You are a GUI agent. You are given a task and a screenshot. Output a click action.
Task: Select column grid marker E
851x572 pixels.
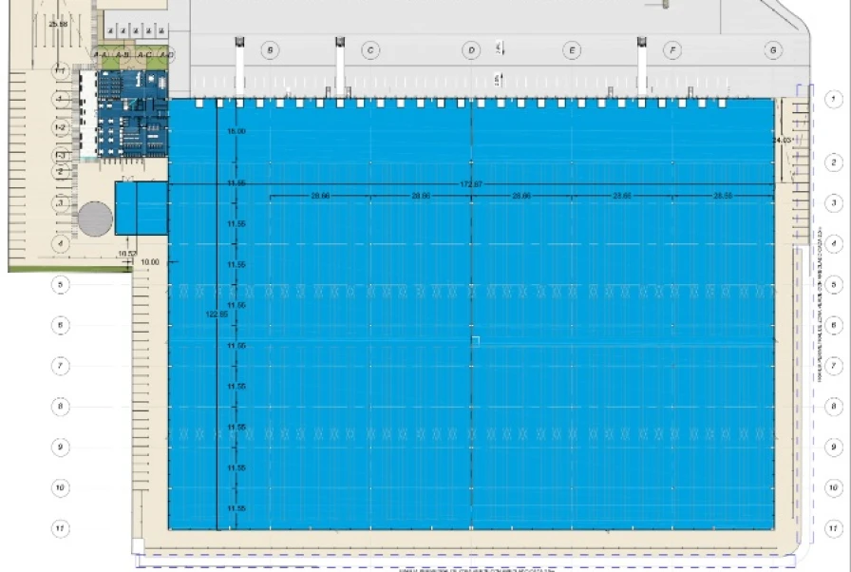(x=572, y=49)
